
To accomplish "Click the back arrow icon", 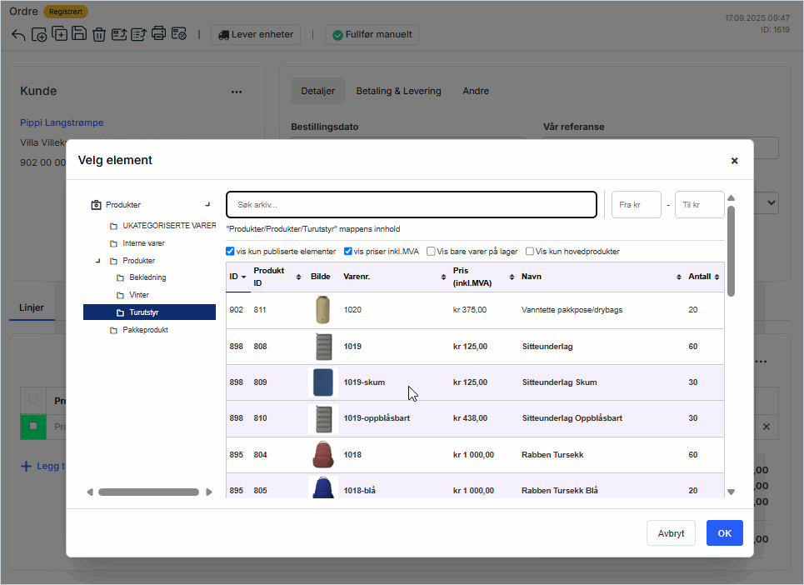I will coord(18,35).
